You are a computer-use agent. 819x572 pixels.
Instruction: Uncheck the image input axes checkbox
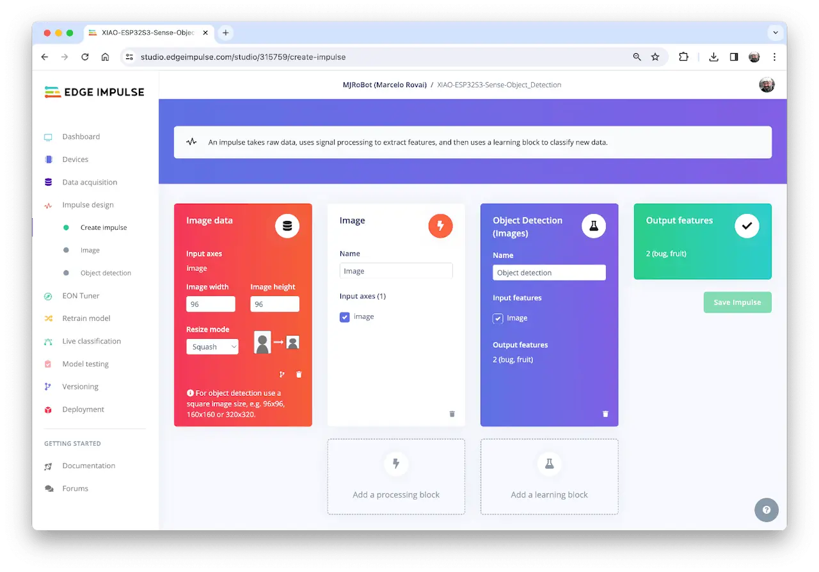tap(345, 317)
